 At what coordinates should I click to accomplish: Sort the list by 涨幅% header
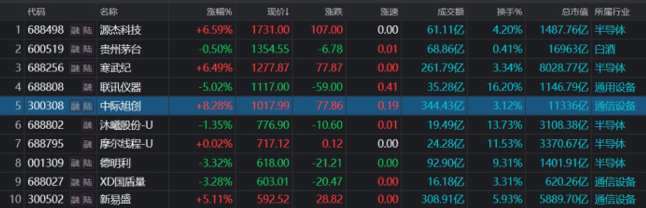tap(220, 12)
